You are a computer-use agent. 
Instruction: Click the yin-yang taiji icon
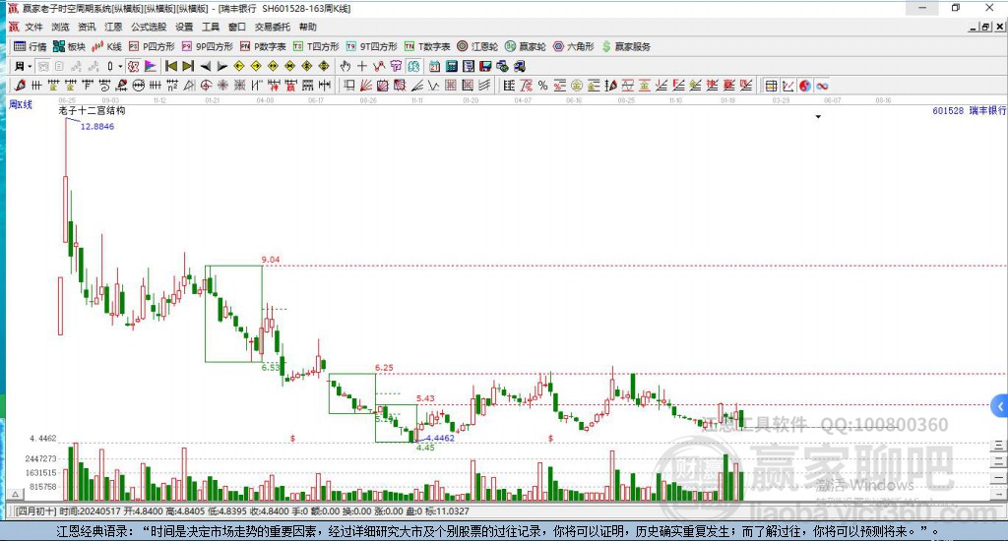click(x=805, y=86)
